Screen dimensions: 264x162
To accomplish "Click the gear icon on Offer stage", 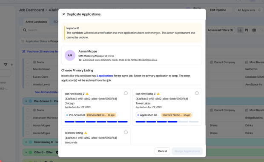I will pos(57,152).
